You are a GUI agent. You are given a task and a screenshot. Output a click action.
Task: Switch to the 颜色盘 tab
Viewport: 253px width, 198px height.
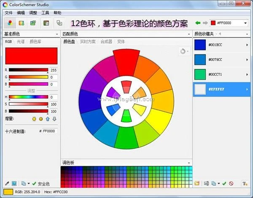tap(69, 41)
